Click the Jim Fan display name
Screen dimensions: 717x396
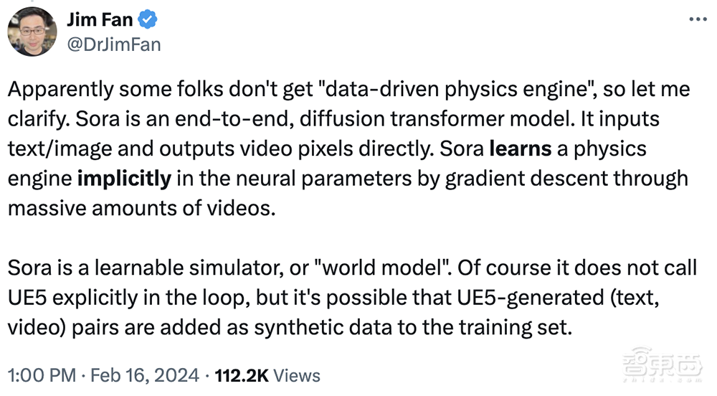(x=99, y=20)
